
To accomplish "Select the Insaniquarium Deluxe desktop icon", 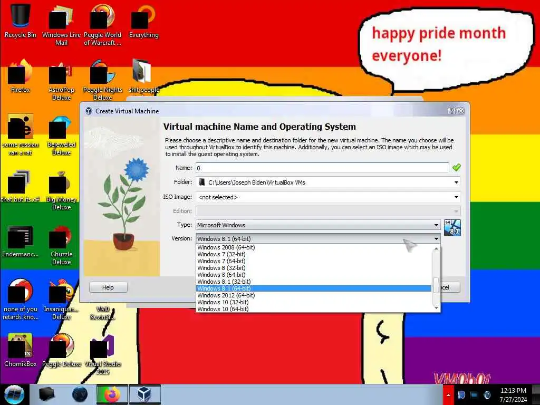I will [x=61, y=300].
